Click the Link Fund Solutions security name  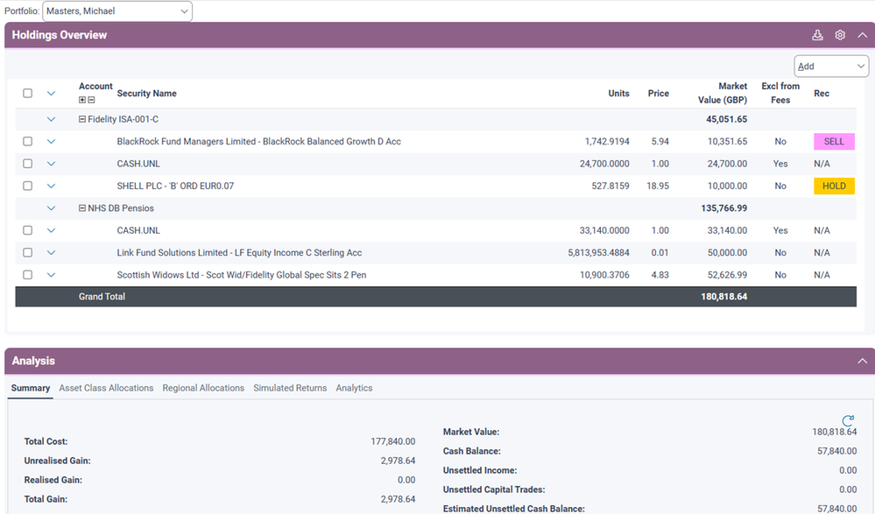(239, 253)
